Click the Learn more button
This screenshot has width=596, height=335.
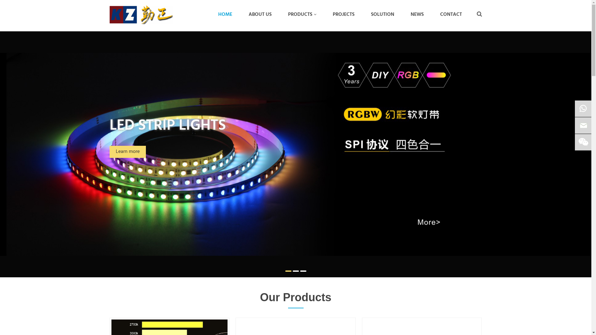coord(128,152)
